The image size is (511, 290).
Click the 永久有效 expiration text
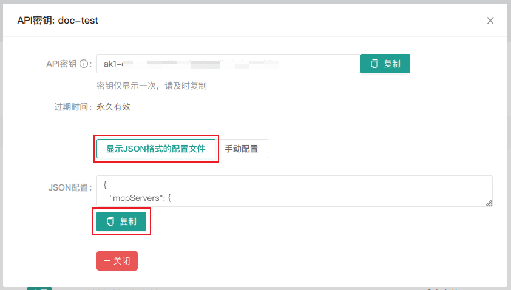click(x=113, y=107)
